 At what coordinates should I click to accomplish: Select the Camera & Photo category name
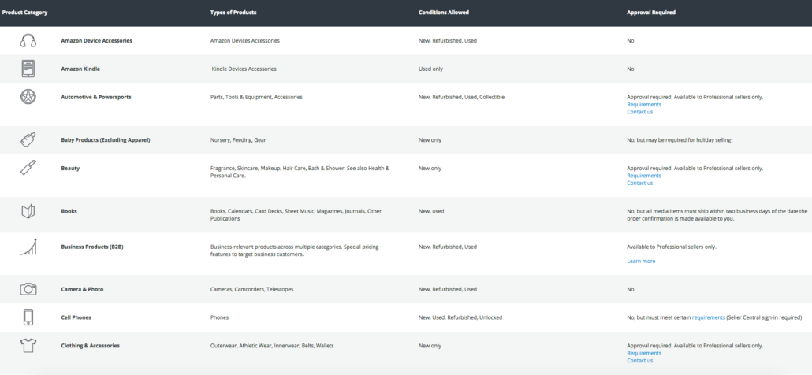click(82, 289)
